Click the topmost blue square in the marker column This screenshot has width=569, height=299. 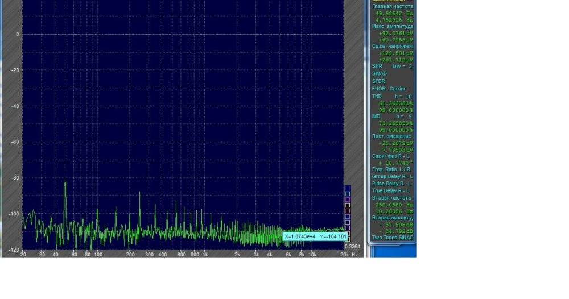(x=347, y=188)
